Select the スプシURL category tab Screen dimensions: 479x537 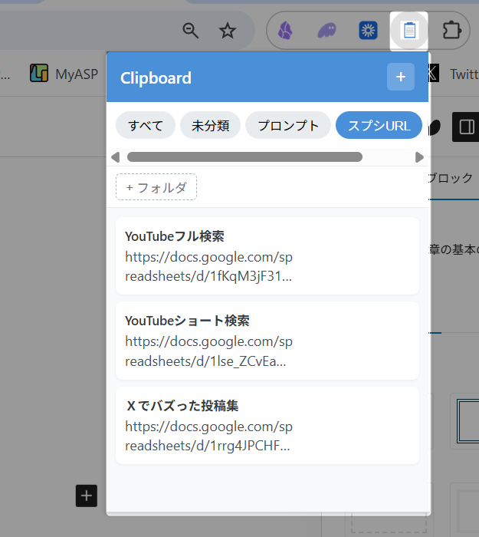(x=379, y=126)
